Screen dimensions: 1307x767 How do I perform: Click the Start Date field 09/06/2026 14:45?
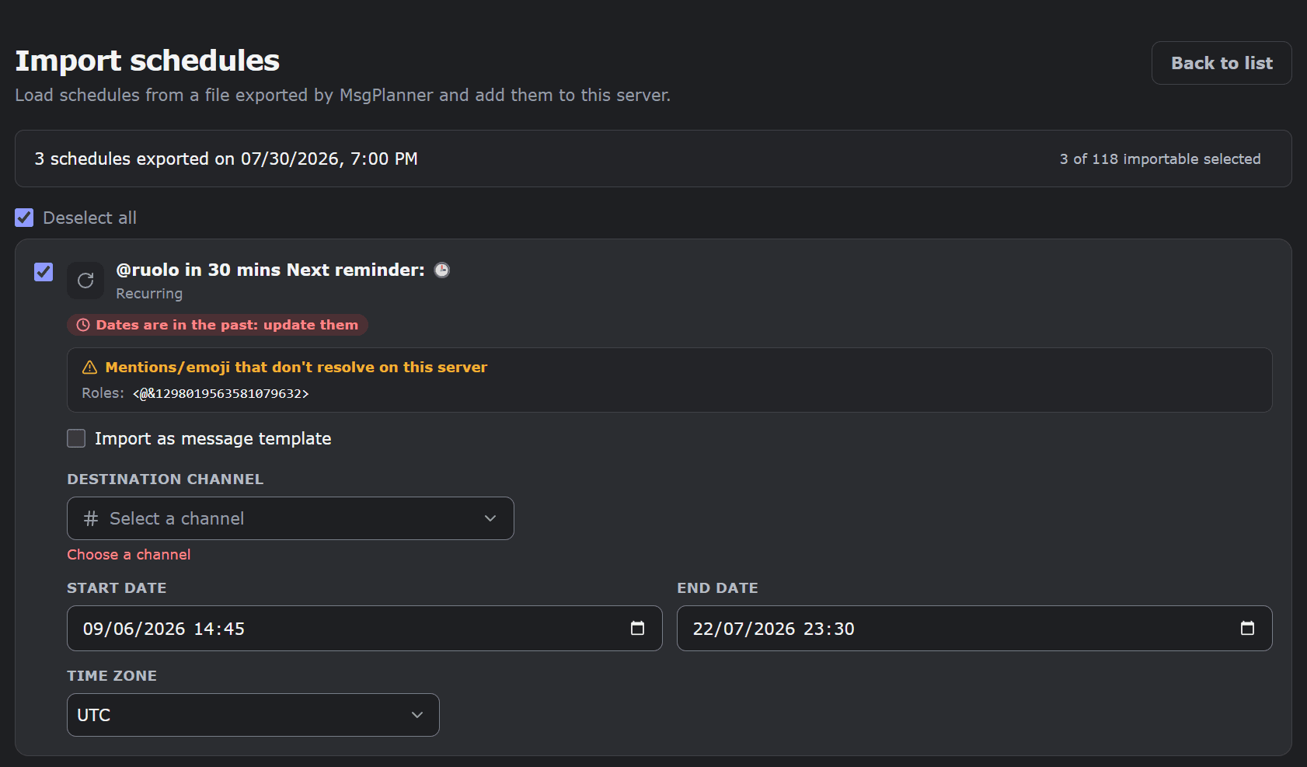coord(364,628)
